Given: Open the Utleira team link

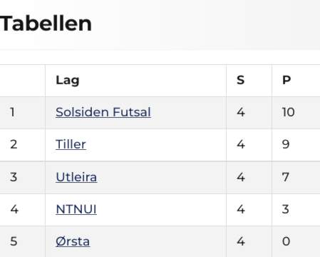Looking at the screenshot, I should coord(76,177).
